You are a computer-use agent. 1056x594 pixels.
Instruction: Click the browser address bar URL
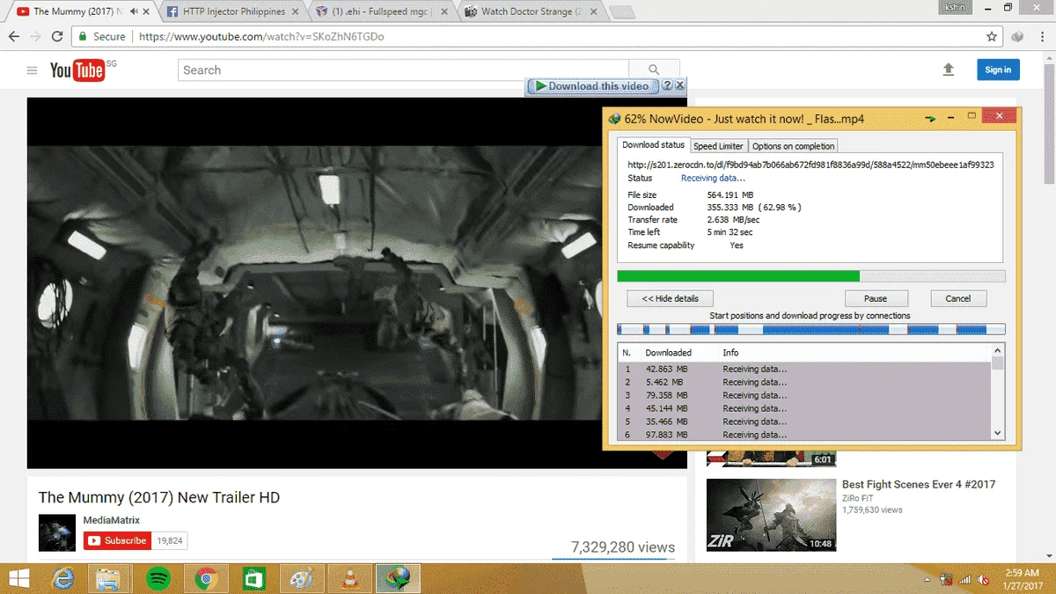click(261, 37)
